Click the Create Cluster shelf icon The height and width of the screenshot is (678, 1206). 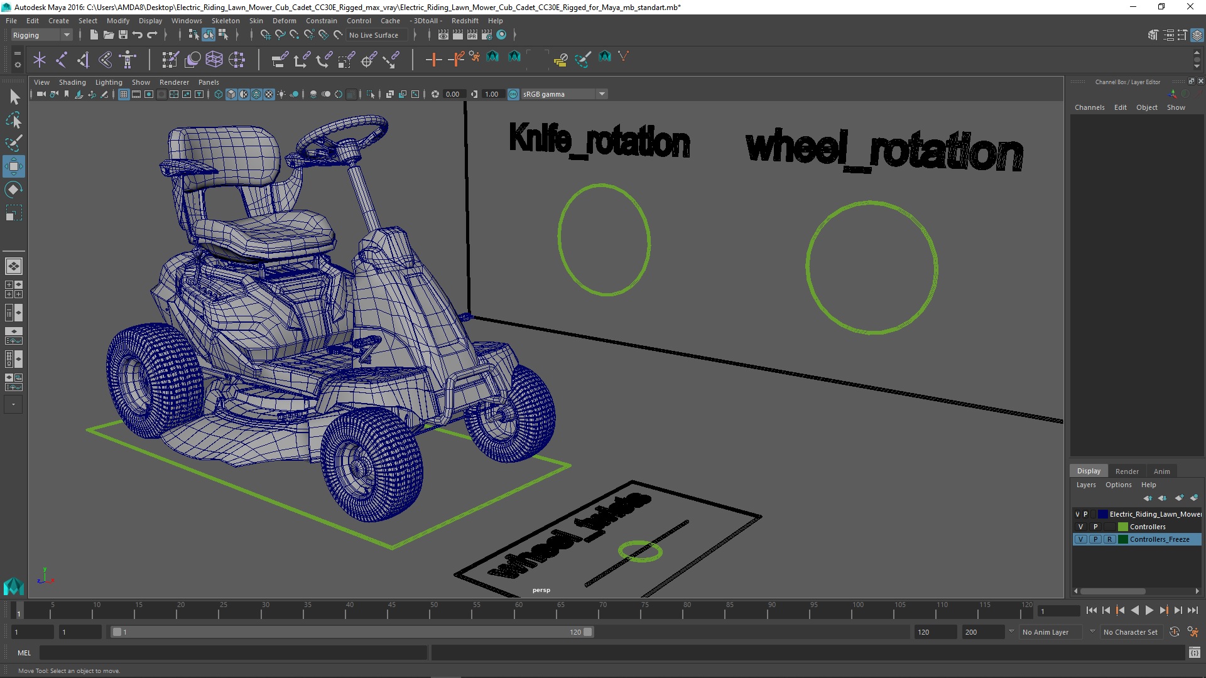[237, 60]
